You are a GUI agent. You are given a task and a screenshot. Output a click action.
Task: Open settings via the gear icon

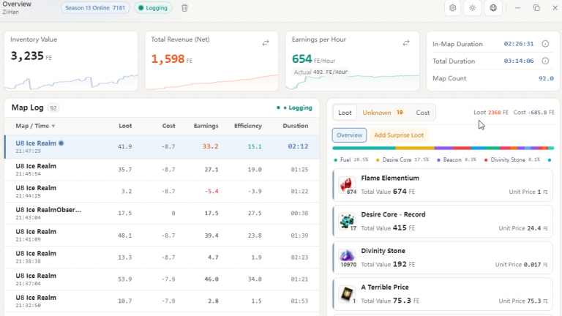coord(453,8)
